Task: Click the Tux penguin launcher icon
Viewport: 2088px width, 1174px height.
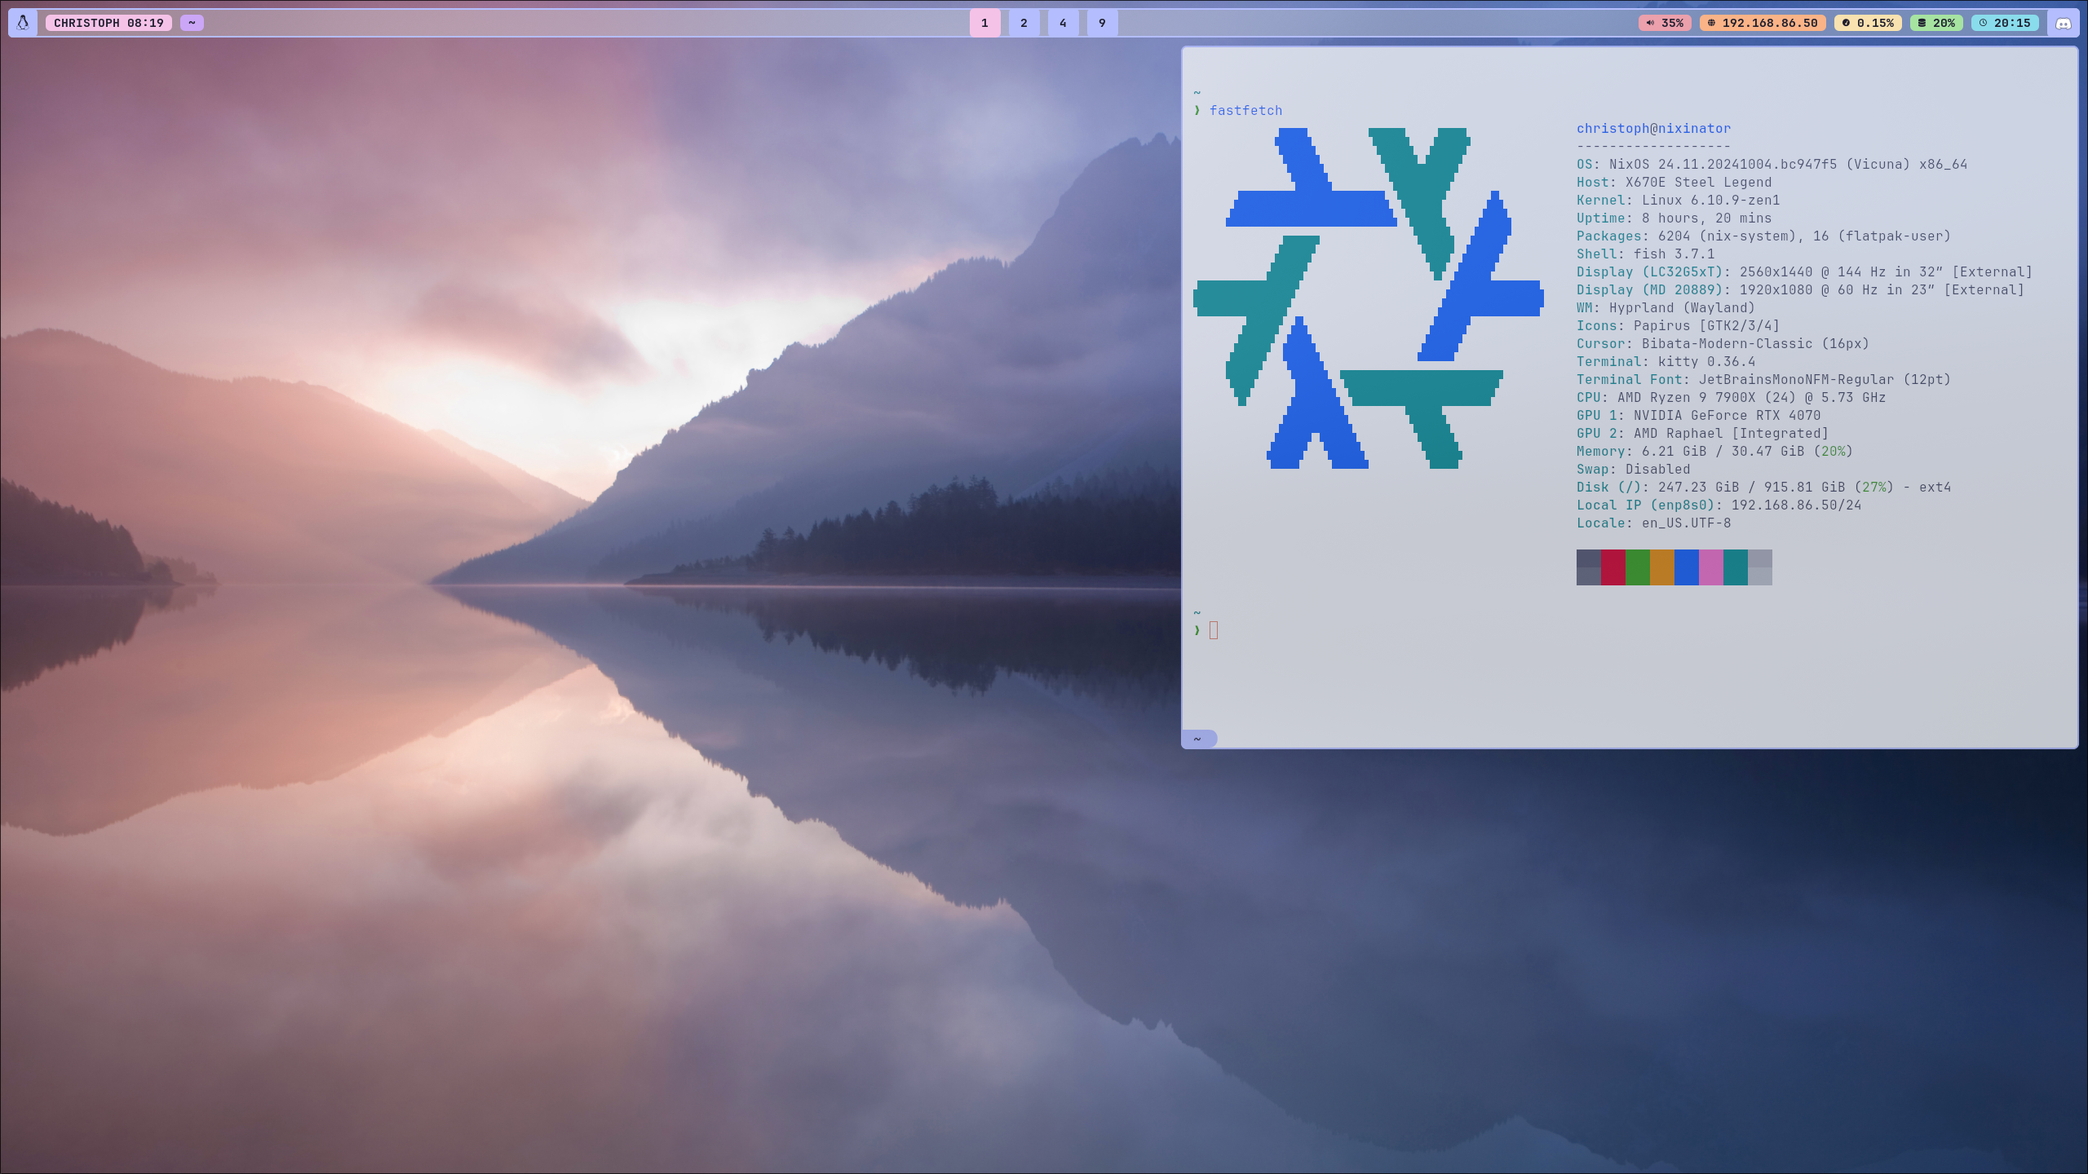Action: (23, 23)
